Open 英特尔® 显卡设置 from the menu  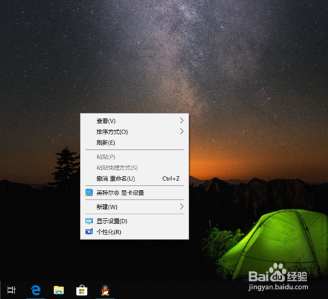click(x=134, y=193)
